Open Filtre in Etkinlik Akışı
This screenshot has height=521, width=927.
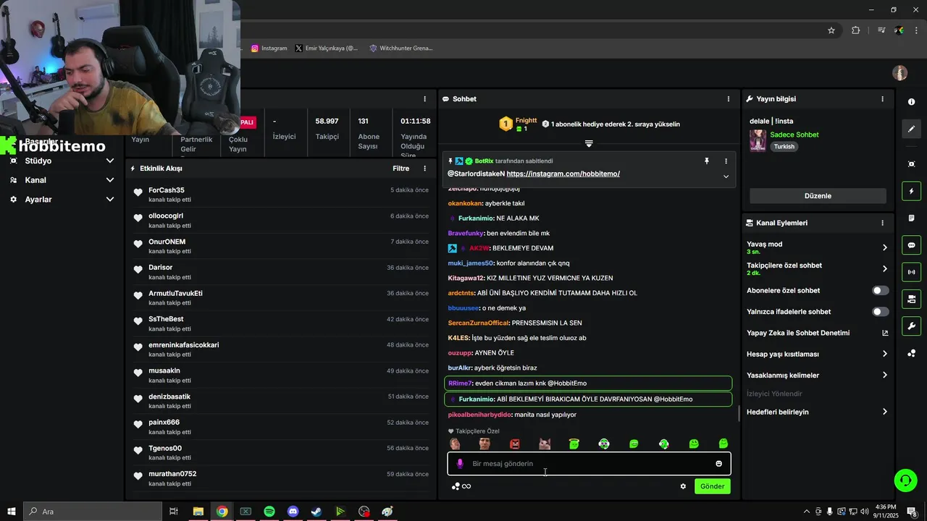click(x=400, y=169)
